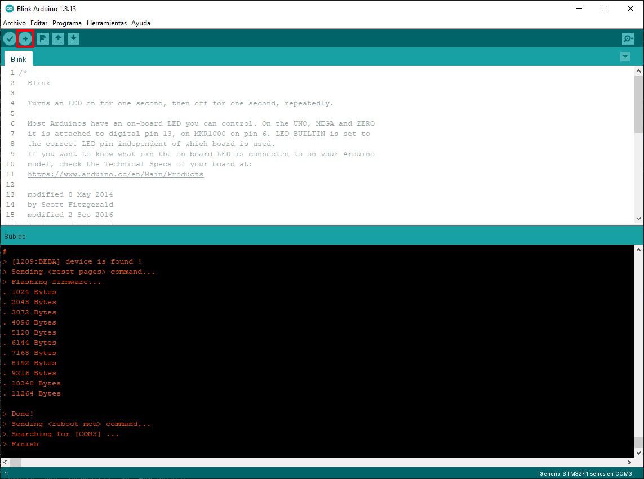Viewport: 644px width, 479px height.
Task: Click the Arduino logo in title bar
Action: click(x=9, y=8)
